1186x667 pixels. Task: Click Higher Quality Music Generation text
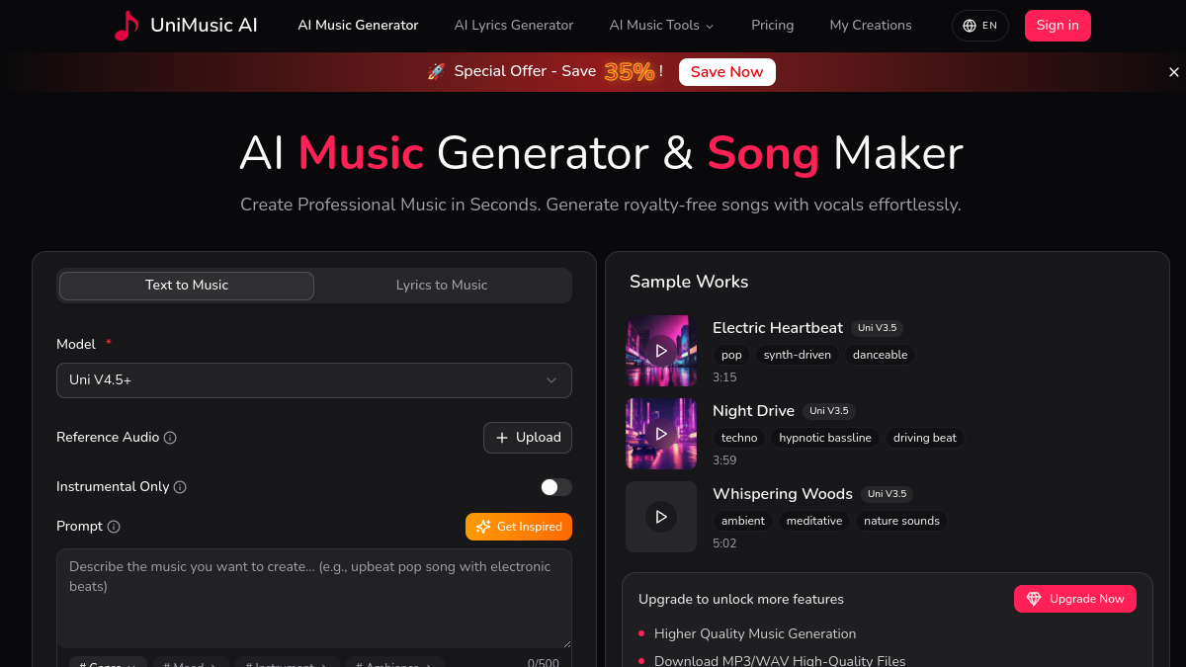coord(755,634)
